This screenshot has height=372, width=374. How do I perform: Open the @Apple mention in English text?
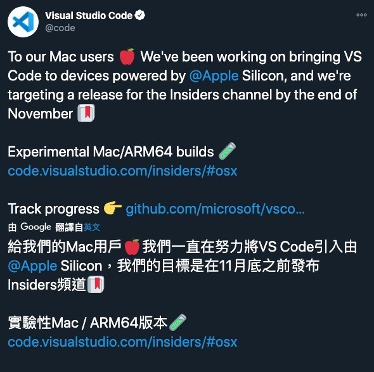tap(214, 76)
